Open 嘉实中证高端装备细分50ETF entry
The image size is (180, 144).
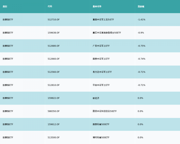point(107,33)
